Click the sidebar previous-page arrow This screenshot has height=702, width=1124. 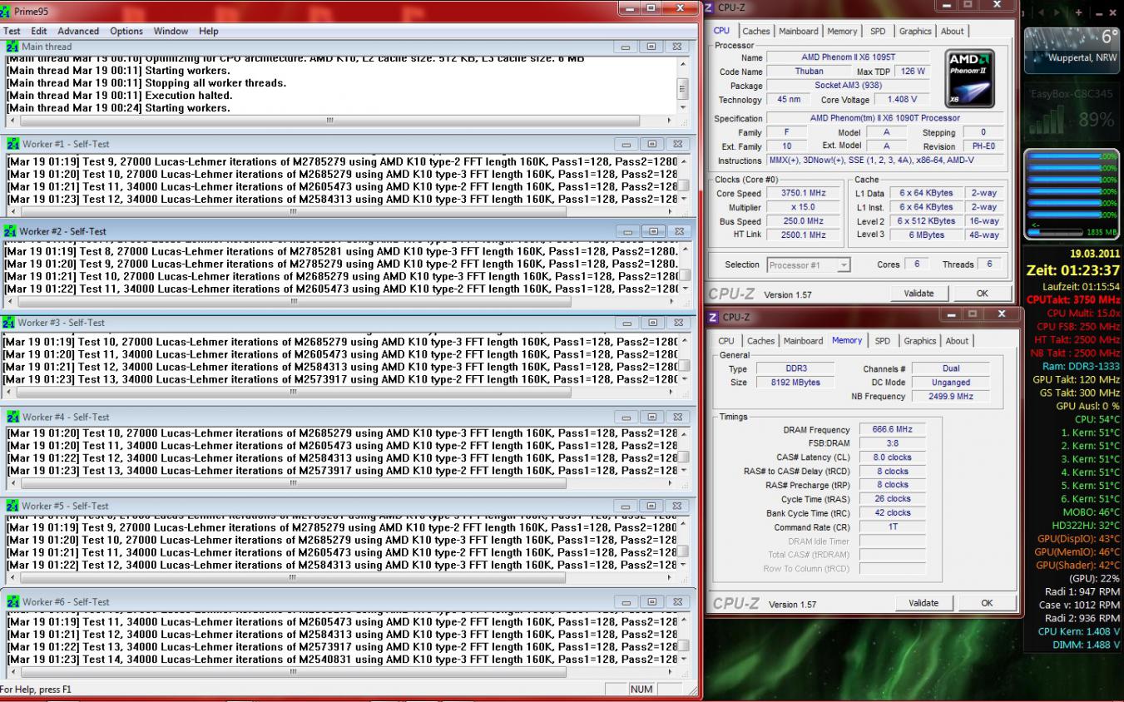1041,13
